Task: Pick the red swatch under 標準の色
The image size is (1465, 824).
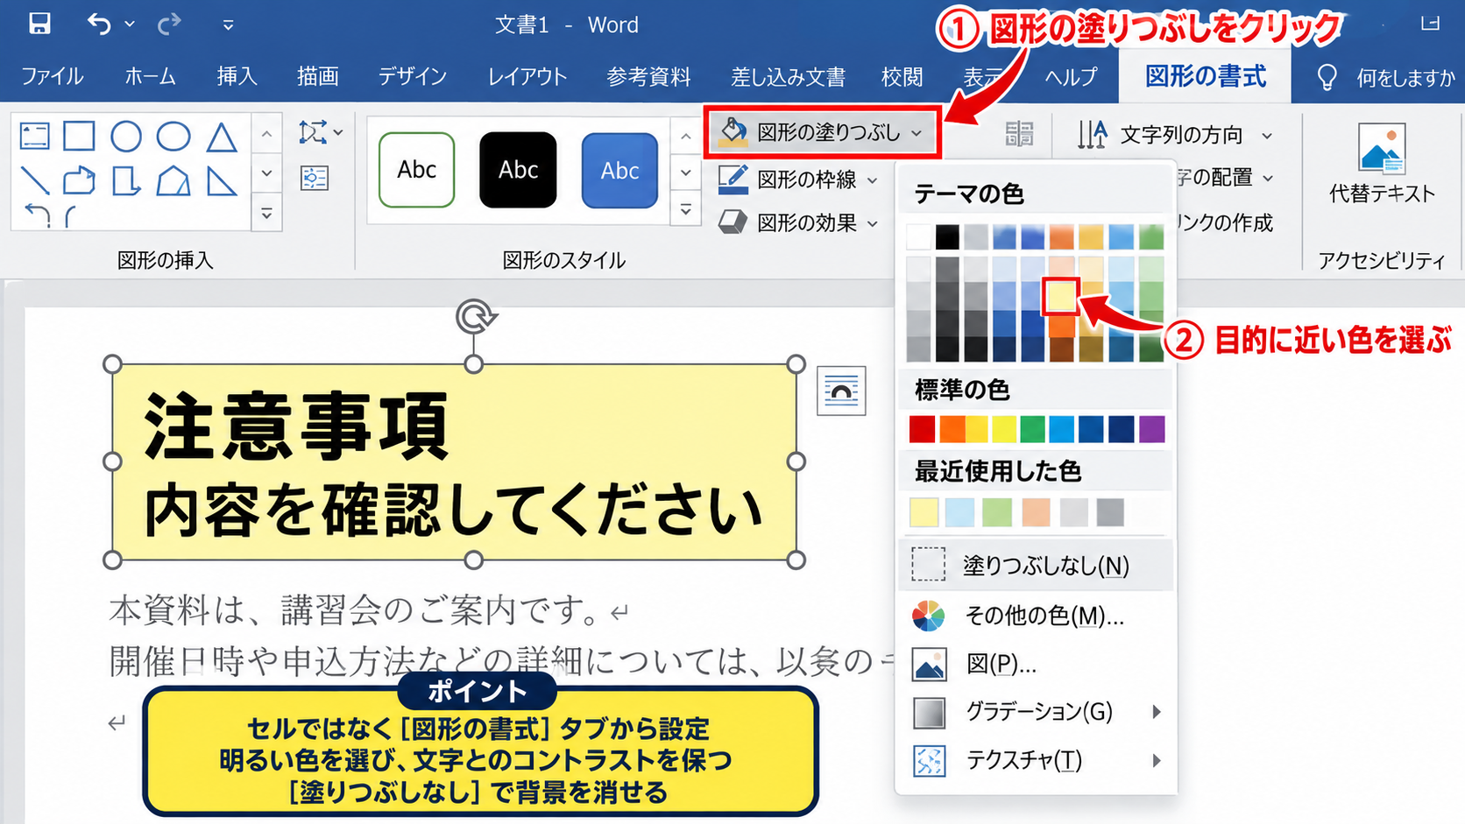Action: pyautogui.click(x=922, y=429)
